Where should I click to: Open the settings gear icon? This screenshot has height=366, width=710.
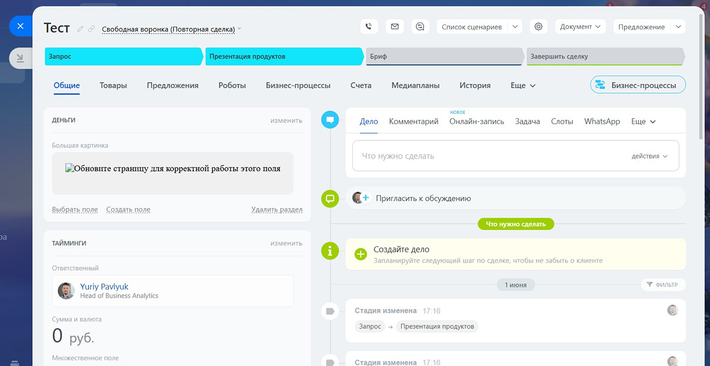(x=538, y=27)
